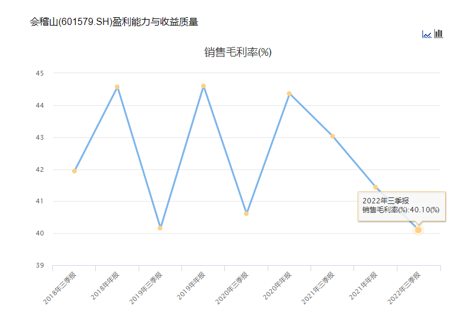This screenshot has height=330, width=476.
Task: Click the 2020年三季报 data point
Action: [x=246, y=213]
